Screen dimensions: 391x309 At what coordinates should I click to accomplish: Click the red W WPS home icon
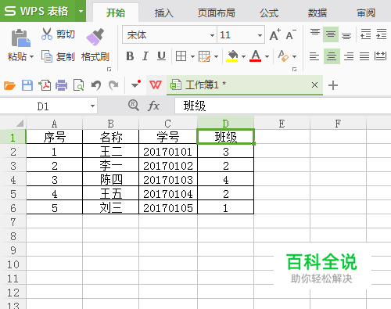(x=156, y=85)
